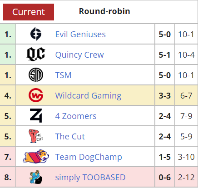Click the Quincy Crew QC logo

(36, 54)
